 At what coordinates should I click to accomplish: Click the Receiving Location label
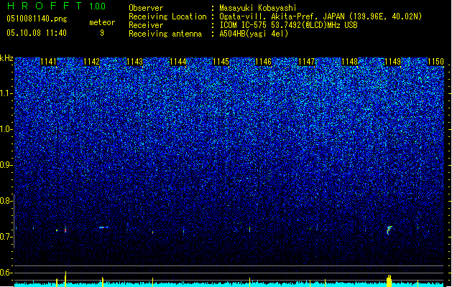[167, 17]
